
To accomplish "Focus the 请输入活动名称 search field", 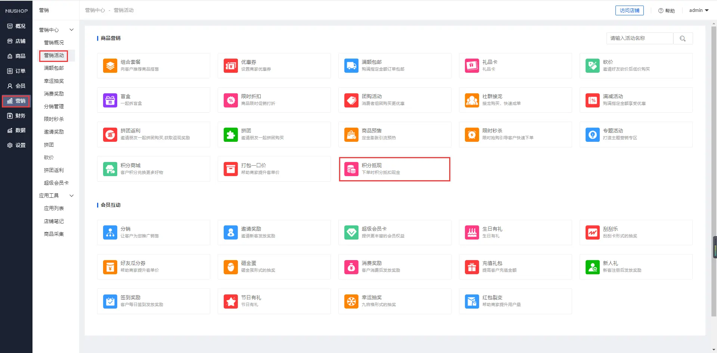I will (x=640, y=38).
